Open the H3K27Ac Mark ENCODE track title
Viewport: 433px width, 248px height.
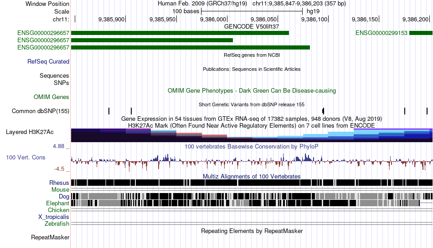(252, 125)
